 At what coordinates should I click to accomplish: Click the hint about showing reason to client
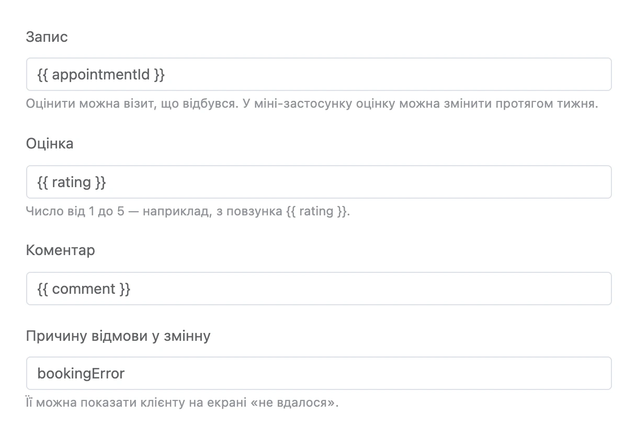pyautogui.click(x=183, y=403)
